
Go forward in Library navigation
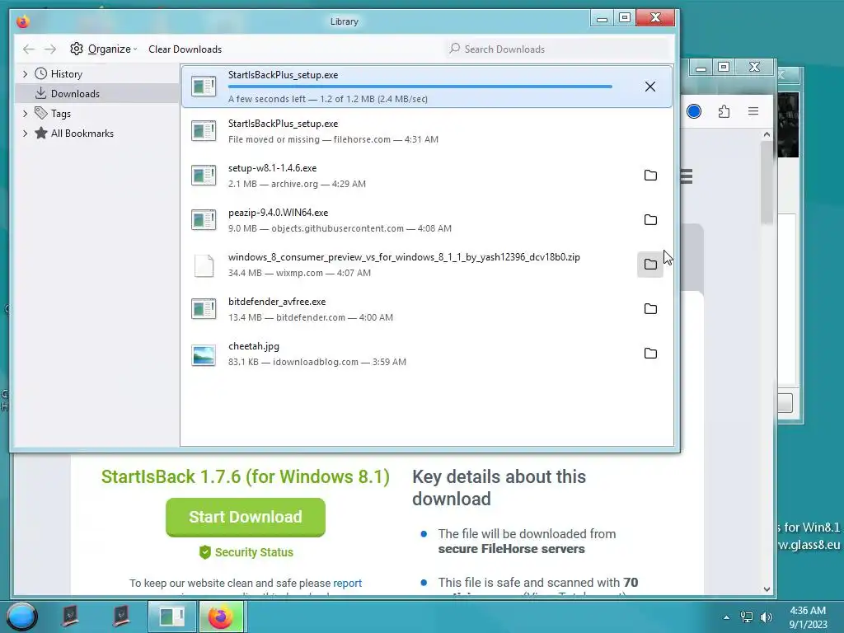coord(50,49)
